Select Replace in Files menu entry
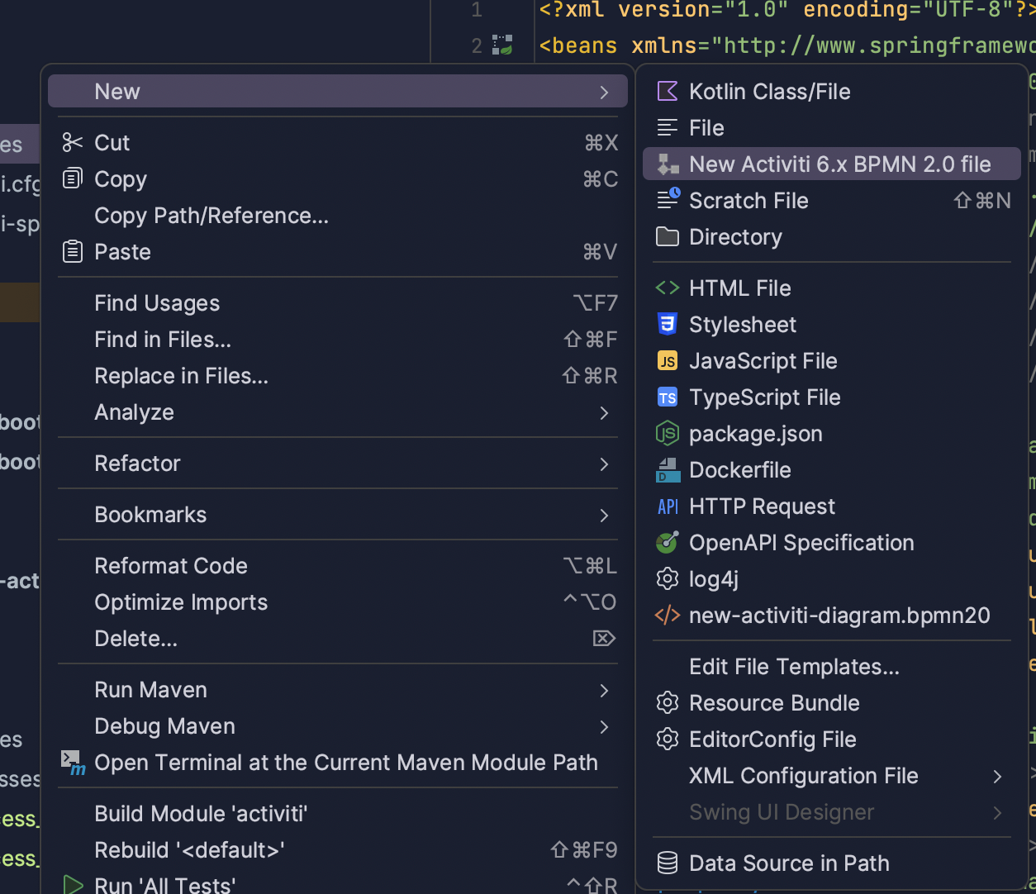Image resolution: width=1036 pixels, height=894 pixels. 338,376
